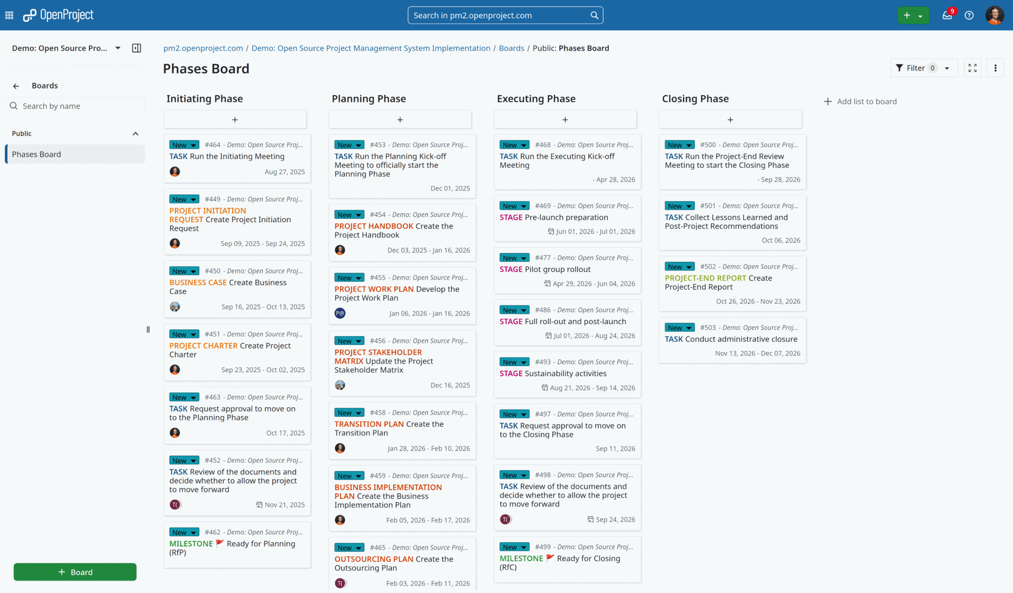This screenshot has height=593, width=1013.
Task: Click Add list to board
Action: point(860,101)
